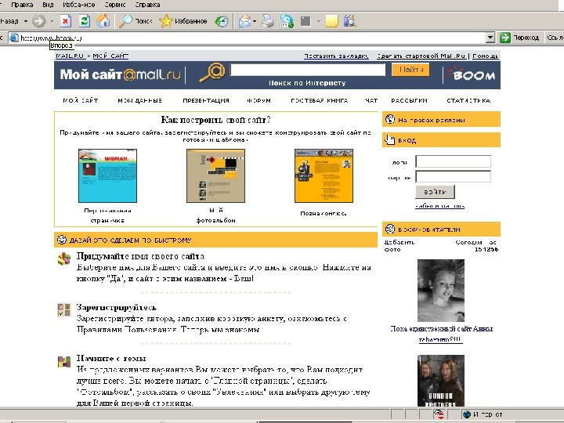This screenshot has width=564, height=423.
Task: Stop page loading with red X icon
Action: point(65,21)
